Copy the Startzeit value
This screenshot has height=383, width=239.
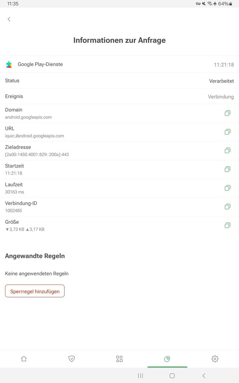click(227, 169)
